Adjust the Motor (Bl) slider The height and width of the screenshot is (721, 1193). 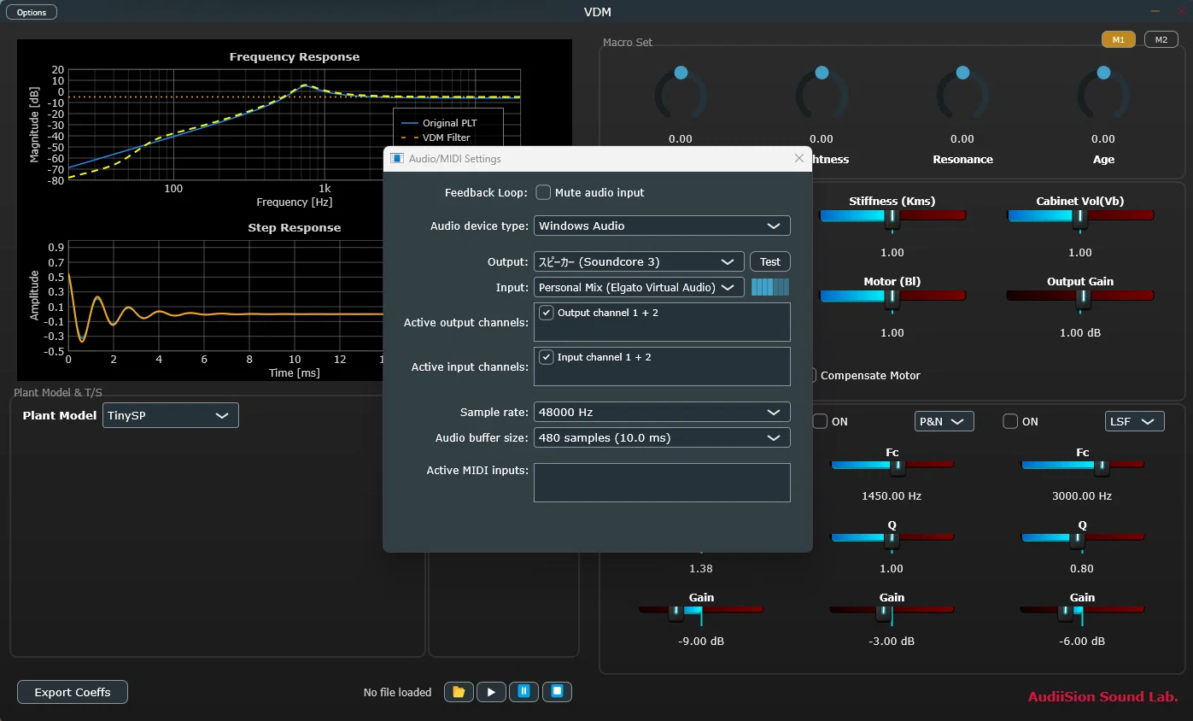coord(892,296)
